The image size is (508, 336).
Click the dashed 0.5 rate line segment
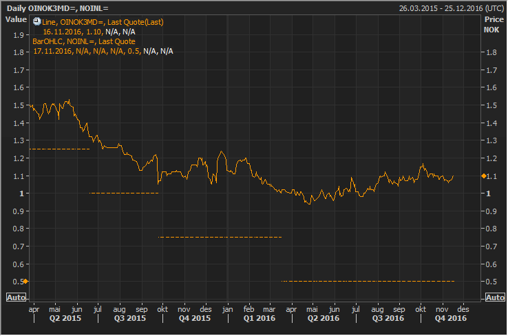[x=368, y=281]
